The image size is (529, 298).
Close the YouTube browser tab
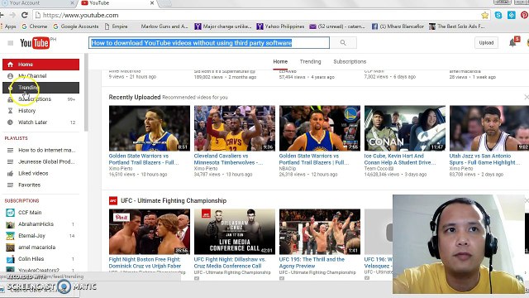tap(152, 3)
